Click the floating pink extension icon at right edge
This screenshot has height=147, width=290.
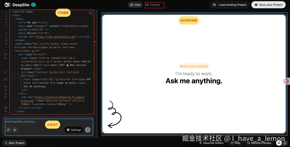pyautogui.click(x=286, y=81)
